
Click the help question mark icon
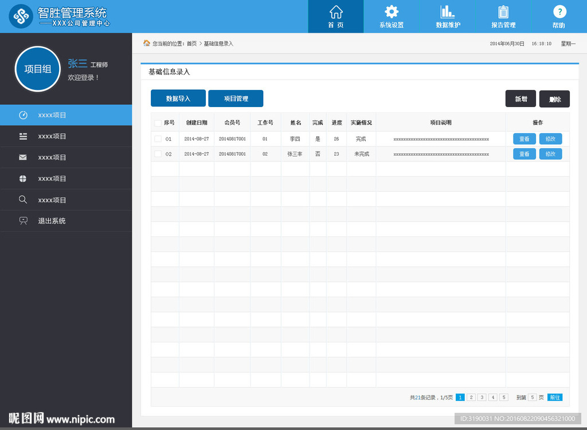click(559, 12)
